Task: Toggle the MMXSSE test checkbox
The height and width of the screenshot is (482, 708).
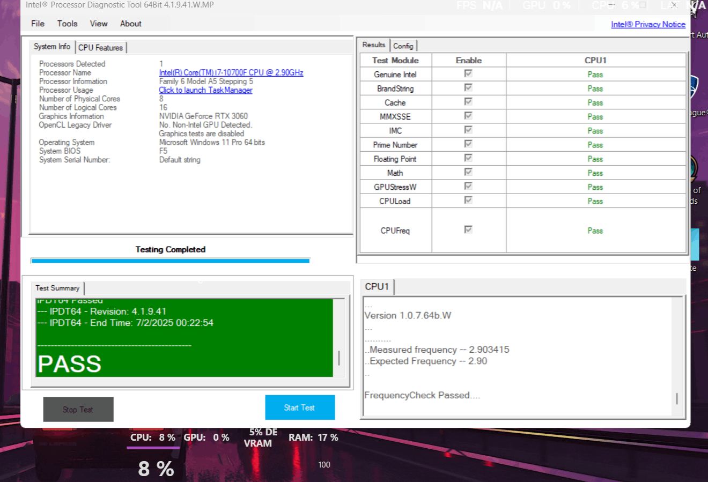Action: tap(468, 115)
